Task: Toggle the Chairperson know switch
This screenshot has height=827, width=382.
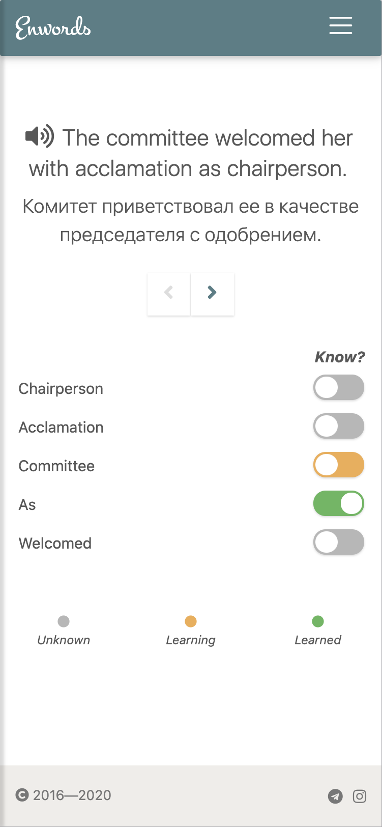Action: [x=339, y=388]
